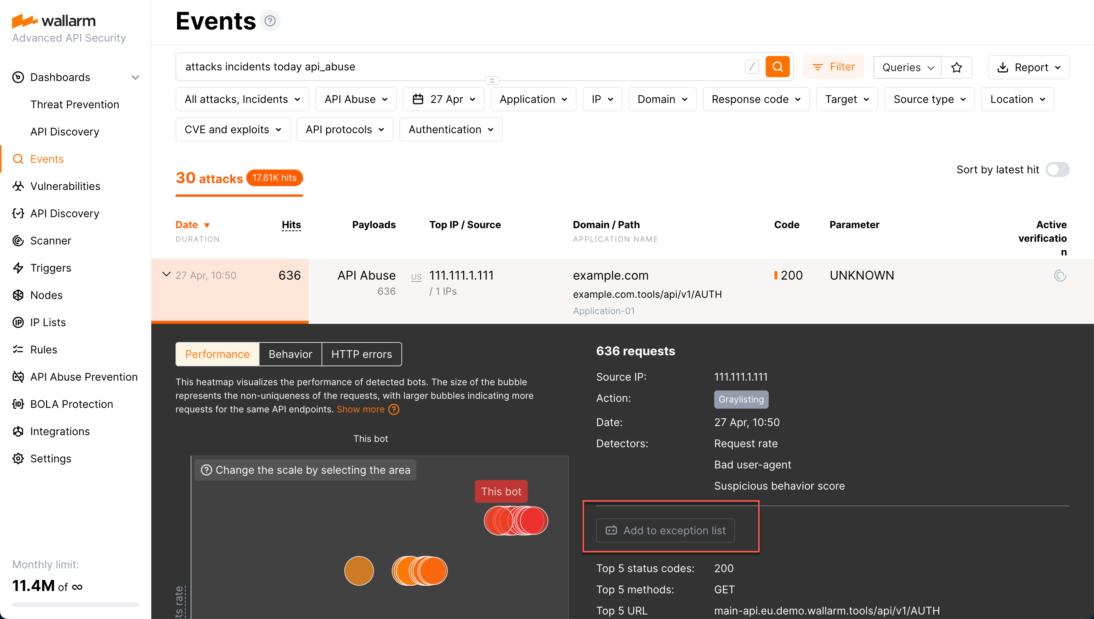
Task: Star the current query as favorite
Action: (957, 67)
